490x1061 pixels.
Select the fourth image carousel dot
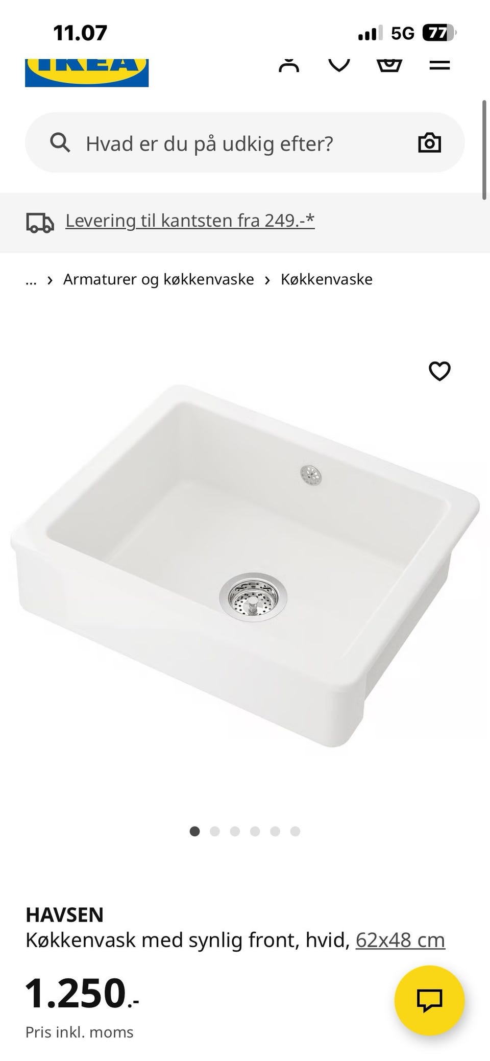click(x=255, y=831)
